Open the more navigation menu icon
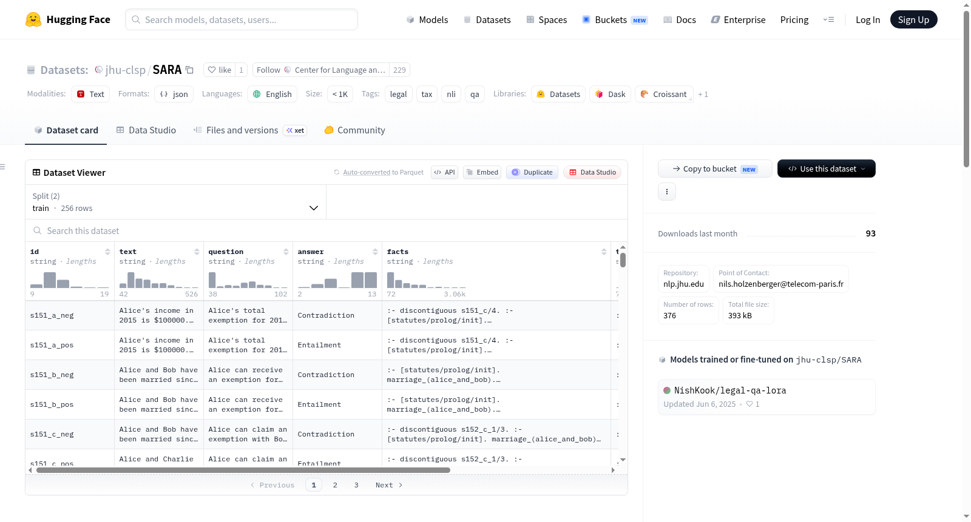 (828, 20)
